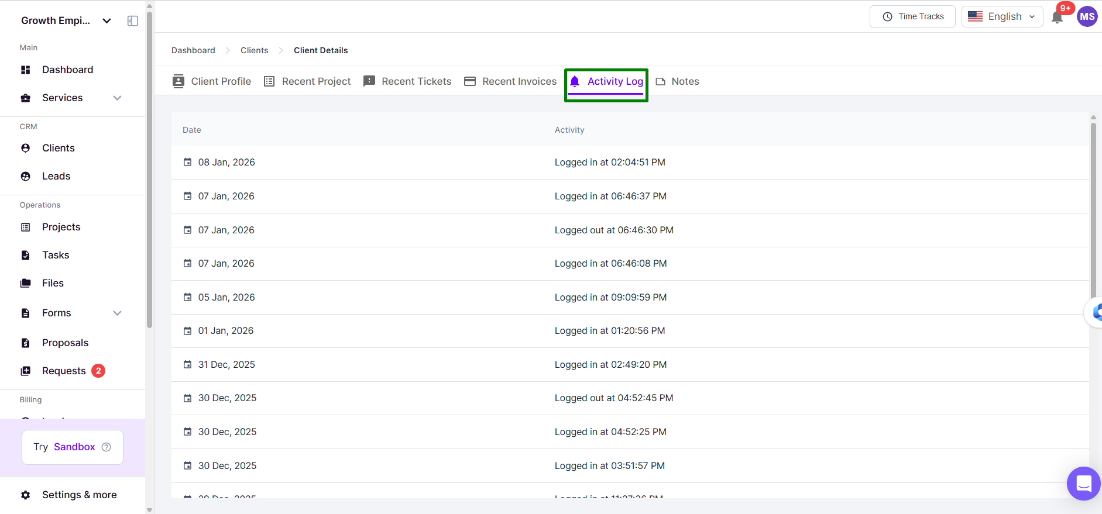Expand the Services submenu chevron
Image resolution: width=1102 pixels, height=514 pixels.
117,98
